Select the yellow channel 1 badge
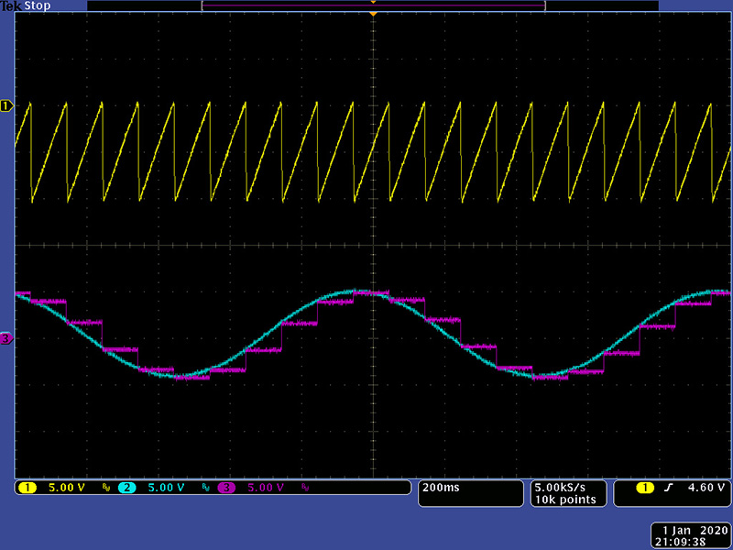 (27, 488)
